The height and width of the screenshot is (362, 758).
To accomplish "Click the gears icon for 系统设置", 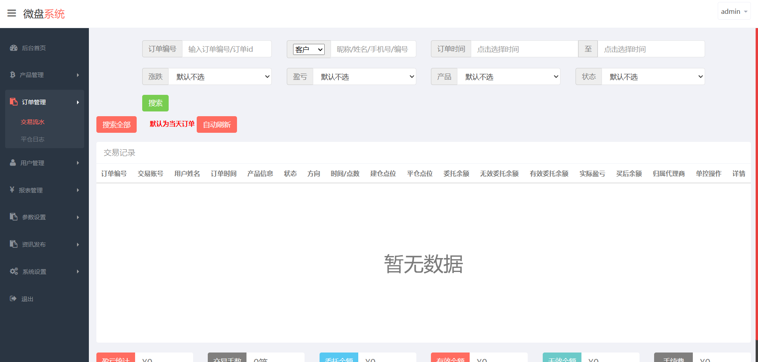I will [14, 271].
